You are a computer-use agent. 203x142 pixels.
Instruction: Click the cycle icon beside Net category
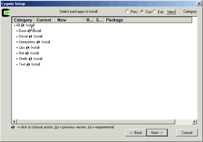(x=27, y=53)
